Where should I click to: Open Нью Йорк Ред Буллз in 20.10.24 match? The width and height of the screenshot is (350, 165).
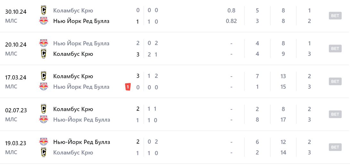pyautogui.click(x=81, y=43)
